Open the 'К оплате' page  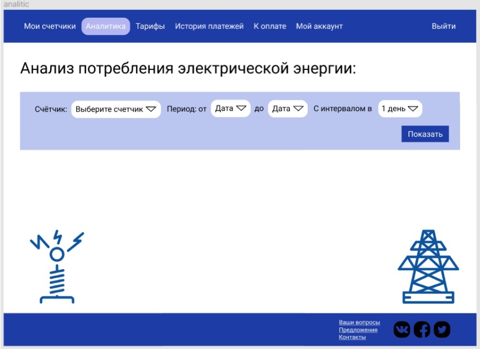[270, 26]
